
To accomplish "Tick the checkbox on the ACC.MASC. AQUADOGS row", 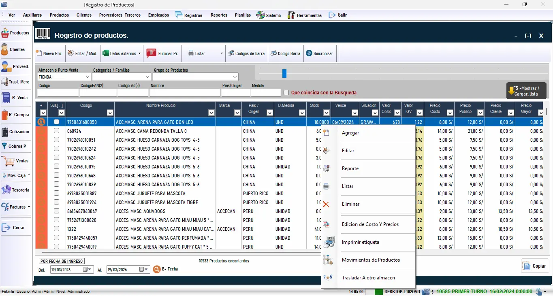I will [x=56, y=211].
